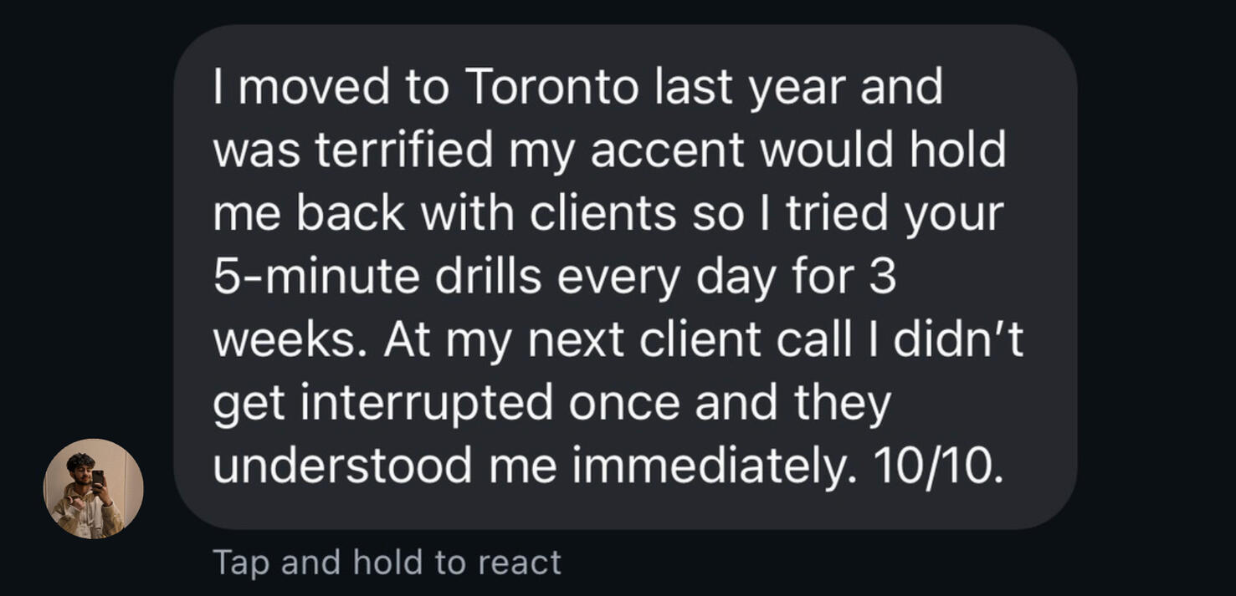Click '5-minute drills' text in the message
The width and height of the screenshot is (1236, 596).
(377, 277)
